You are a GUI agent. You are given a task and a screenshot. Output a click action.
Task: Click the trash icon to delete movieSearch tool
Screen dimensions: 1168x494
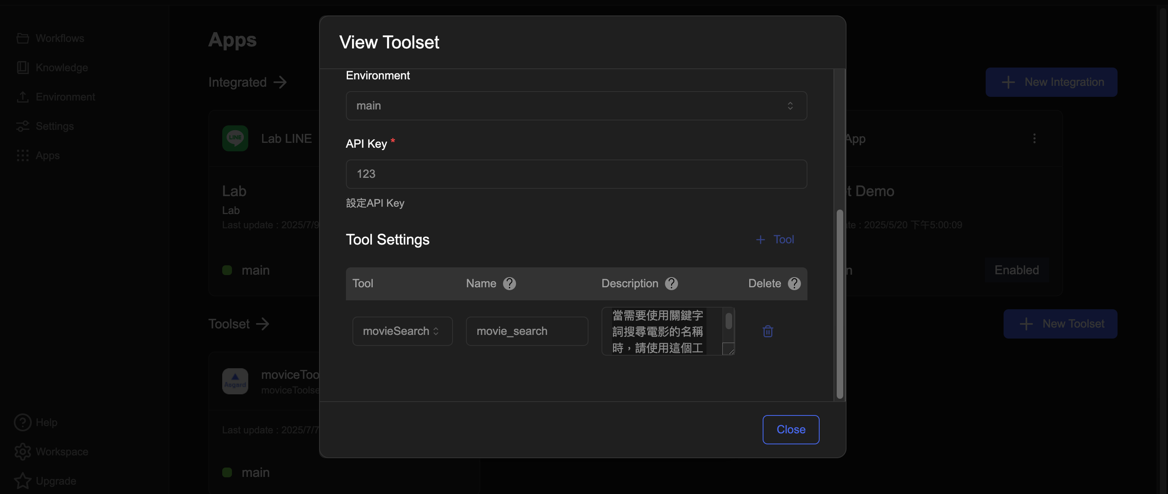pyautogui.click(x=767, y=331)
